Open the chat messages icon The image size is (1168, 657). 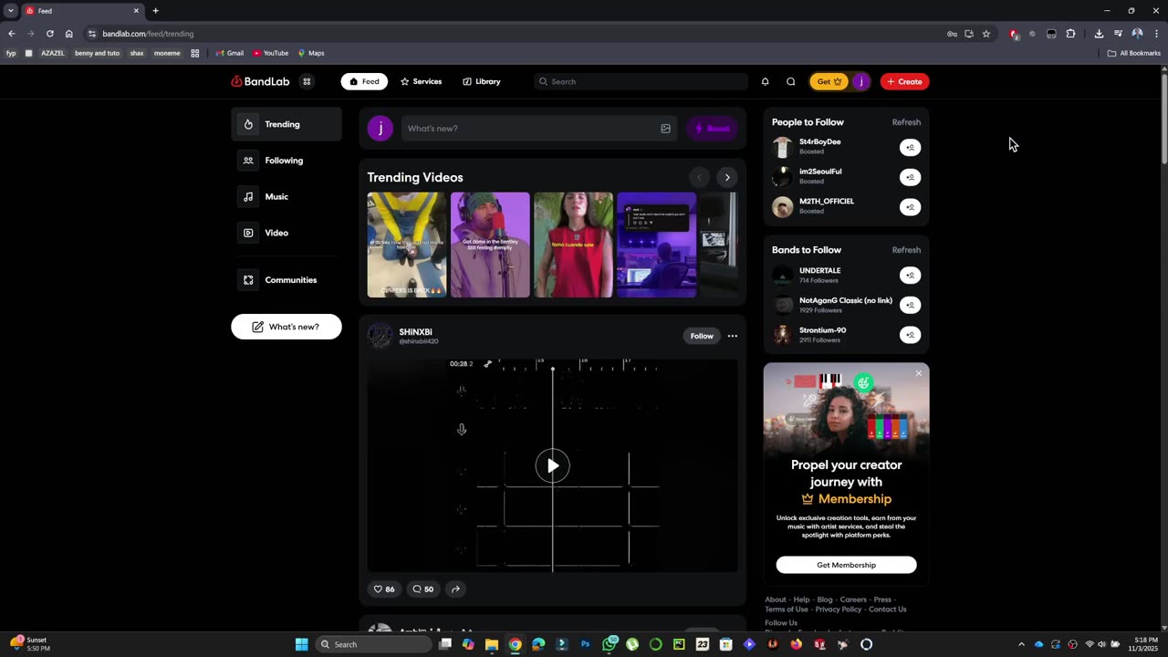pyautogui.click(x=790, y=81)
